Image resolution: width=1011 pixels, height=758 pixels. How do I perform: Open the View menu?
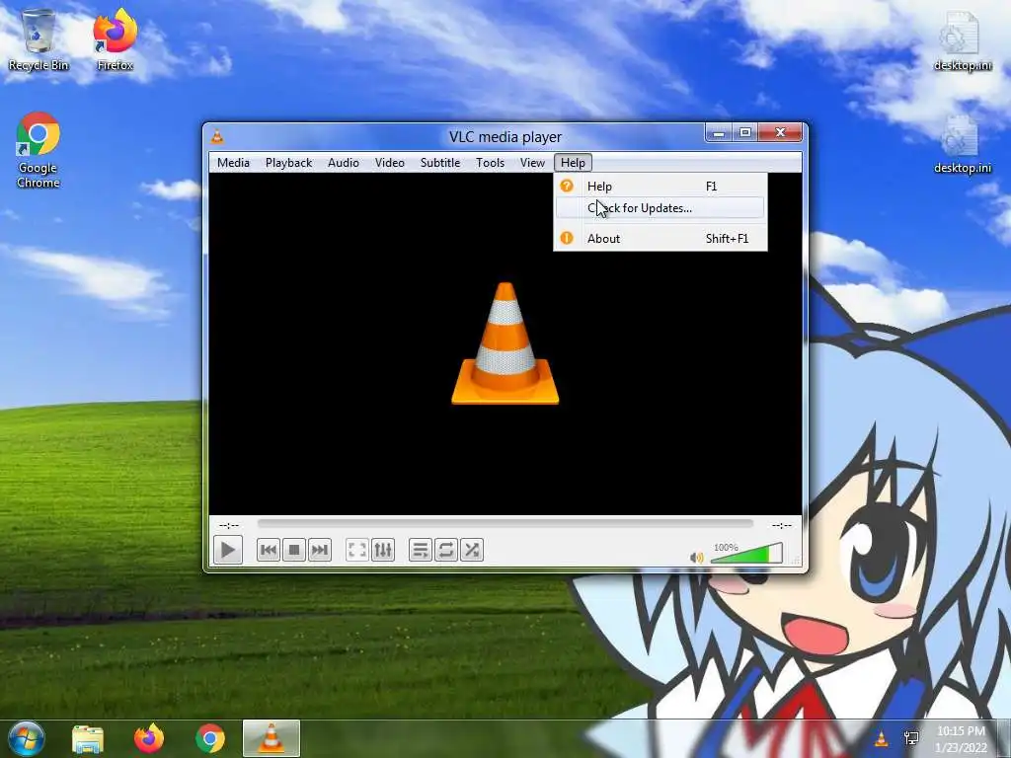[532, 163]
